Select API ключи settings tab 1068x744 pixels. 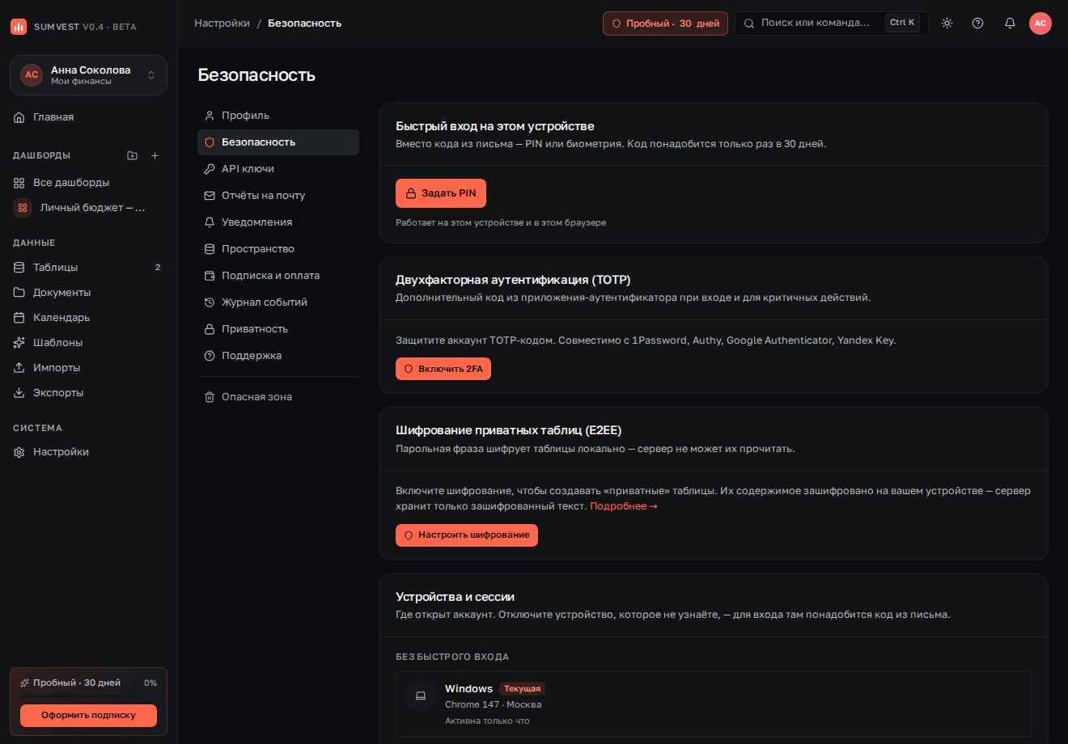click(x=278, y=169)
